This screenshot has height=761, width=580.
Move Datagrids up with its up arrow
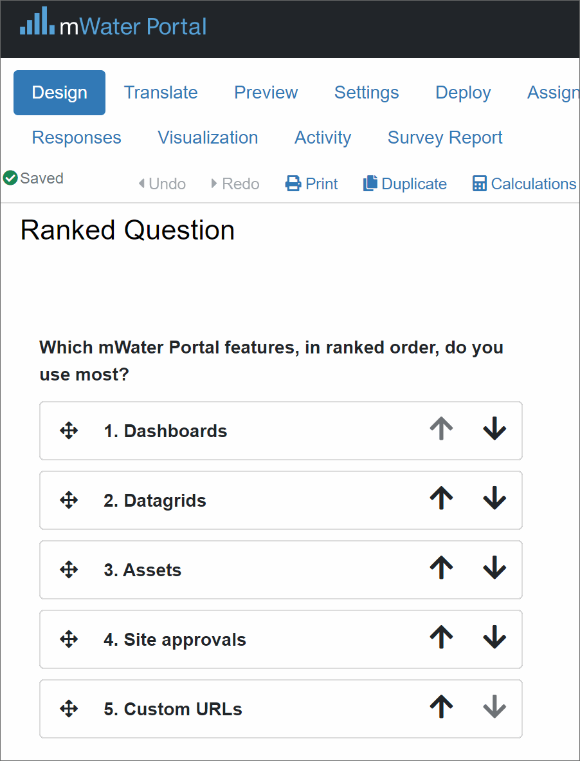click(441, 499)
